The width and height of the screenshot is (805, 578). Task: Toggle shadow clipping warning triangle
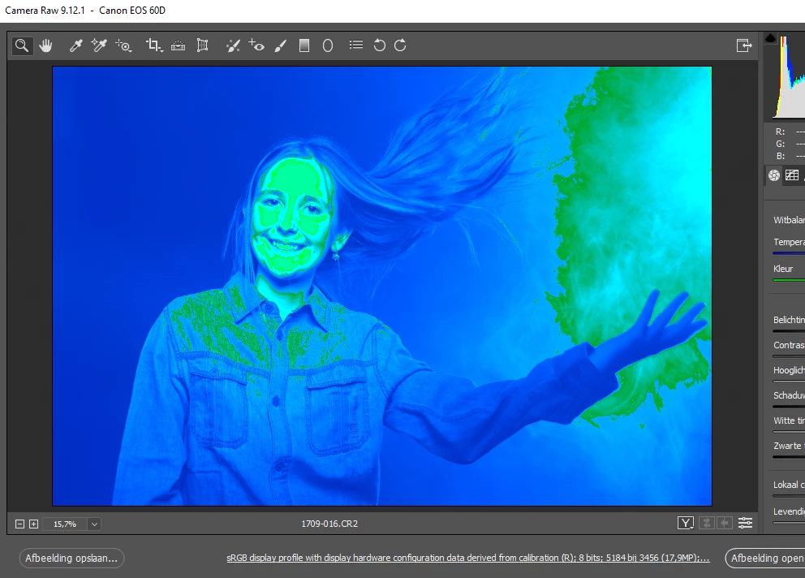pyautogui.click(x=770, y=38)
